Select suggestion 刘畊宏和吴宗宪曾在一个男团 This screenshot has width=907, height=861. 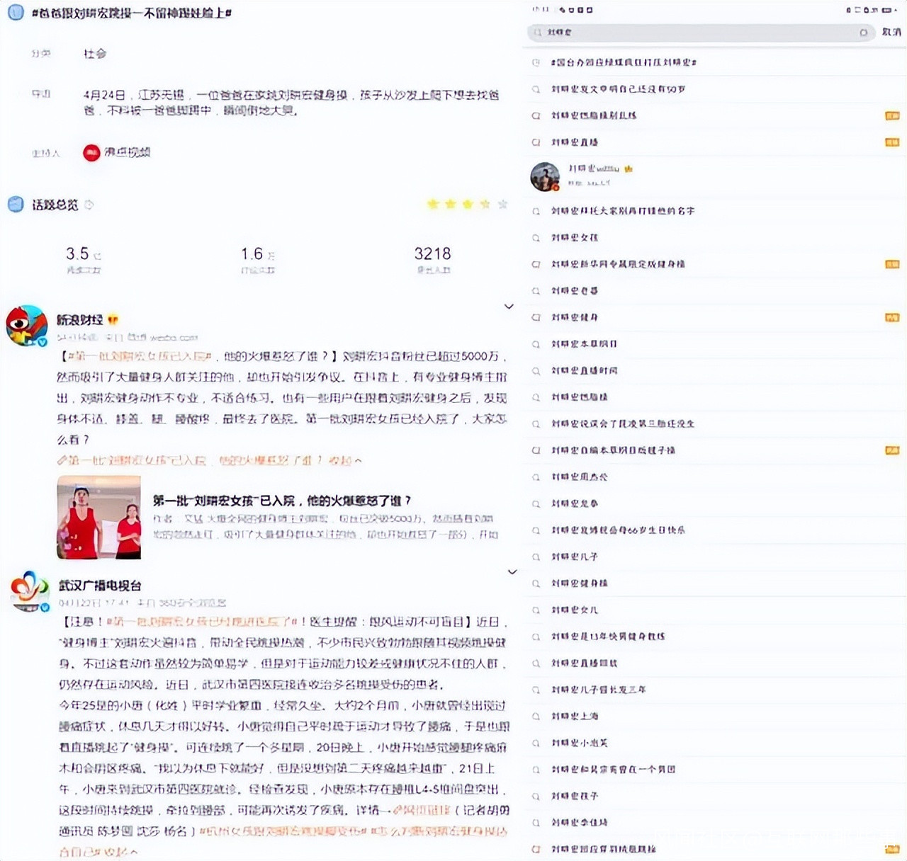(x=613, y=770)
